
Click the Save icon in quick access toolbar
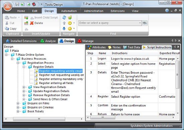coord(17,4)
